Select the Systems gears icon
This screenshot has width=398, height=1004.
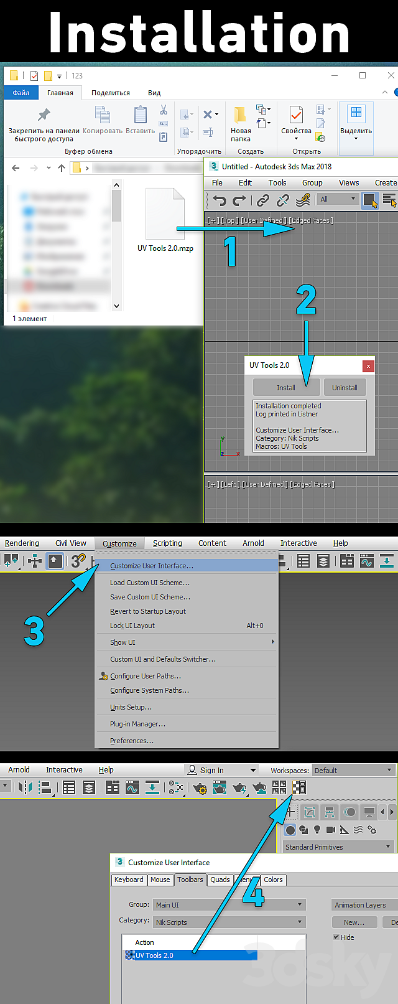click(x=372, y=830)
